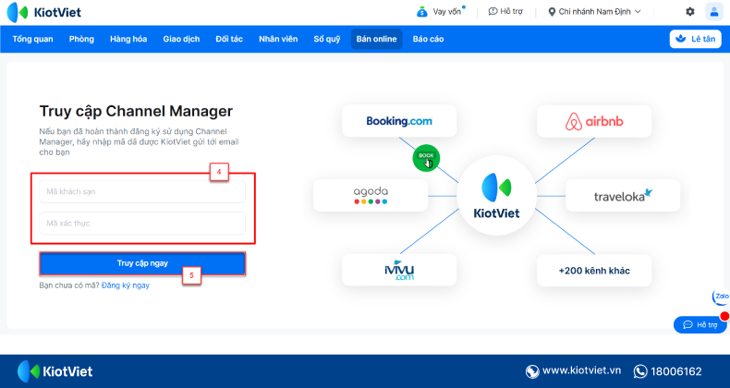Click the airbnb channel card
The width and height of the screenshot is (730, 388).
tap(594, 121)
